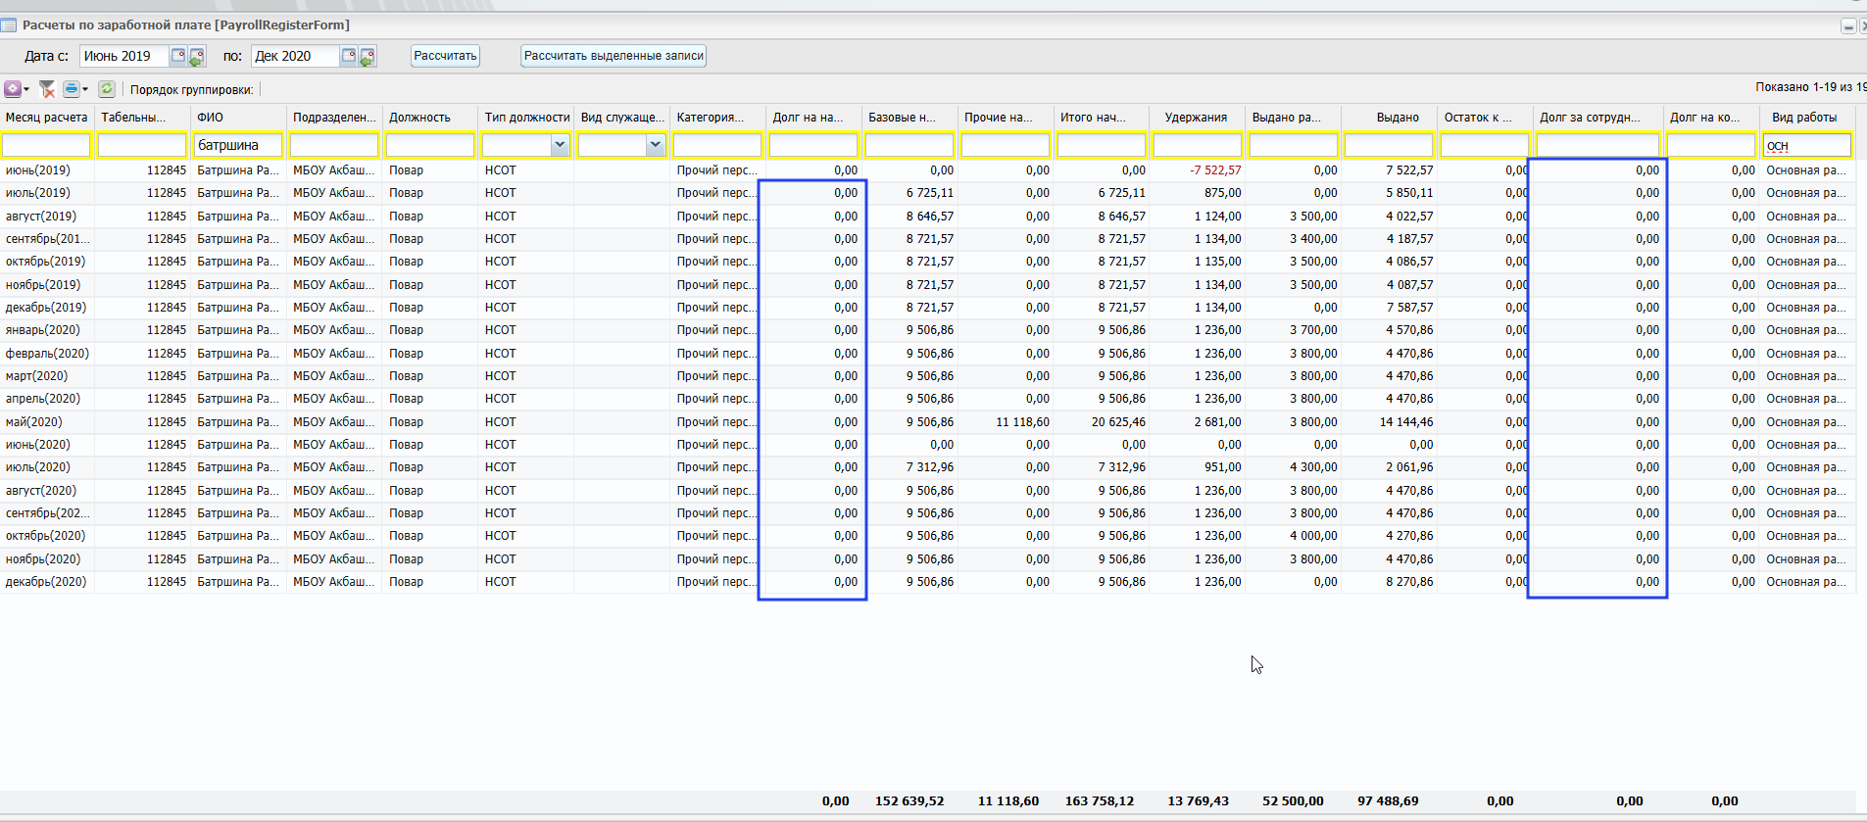Expand the Тип должности filter dropdown

(x=560, y=145)
